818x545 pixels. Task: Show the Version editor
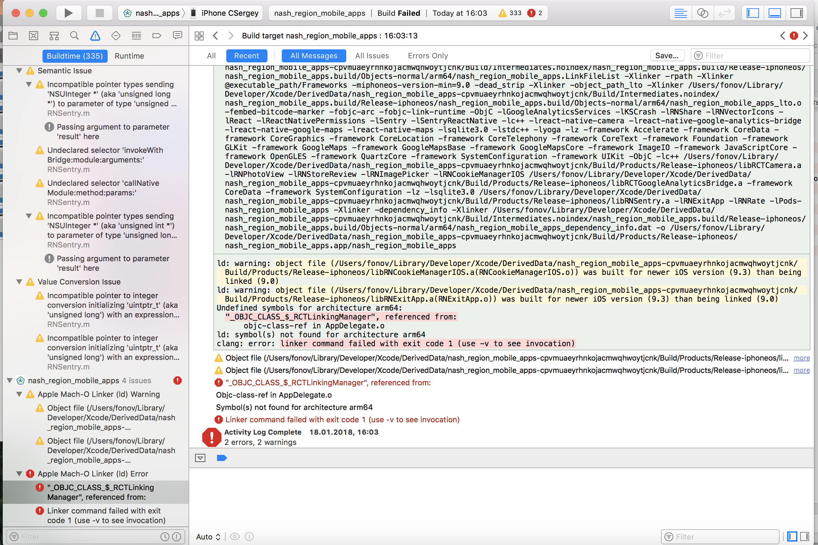point(724,13)
